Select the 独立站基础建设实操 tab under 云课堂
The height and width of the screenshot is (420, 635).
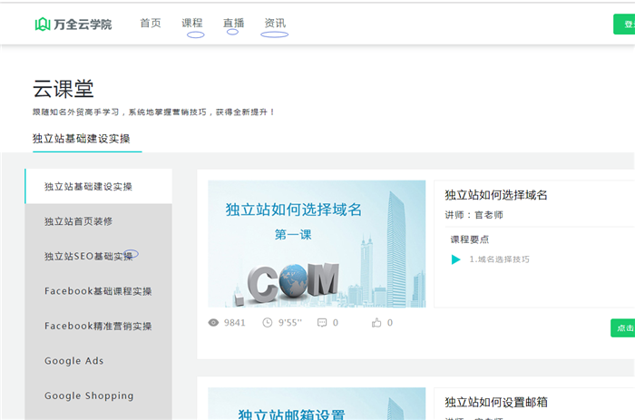click(x=82, y=139)
